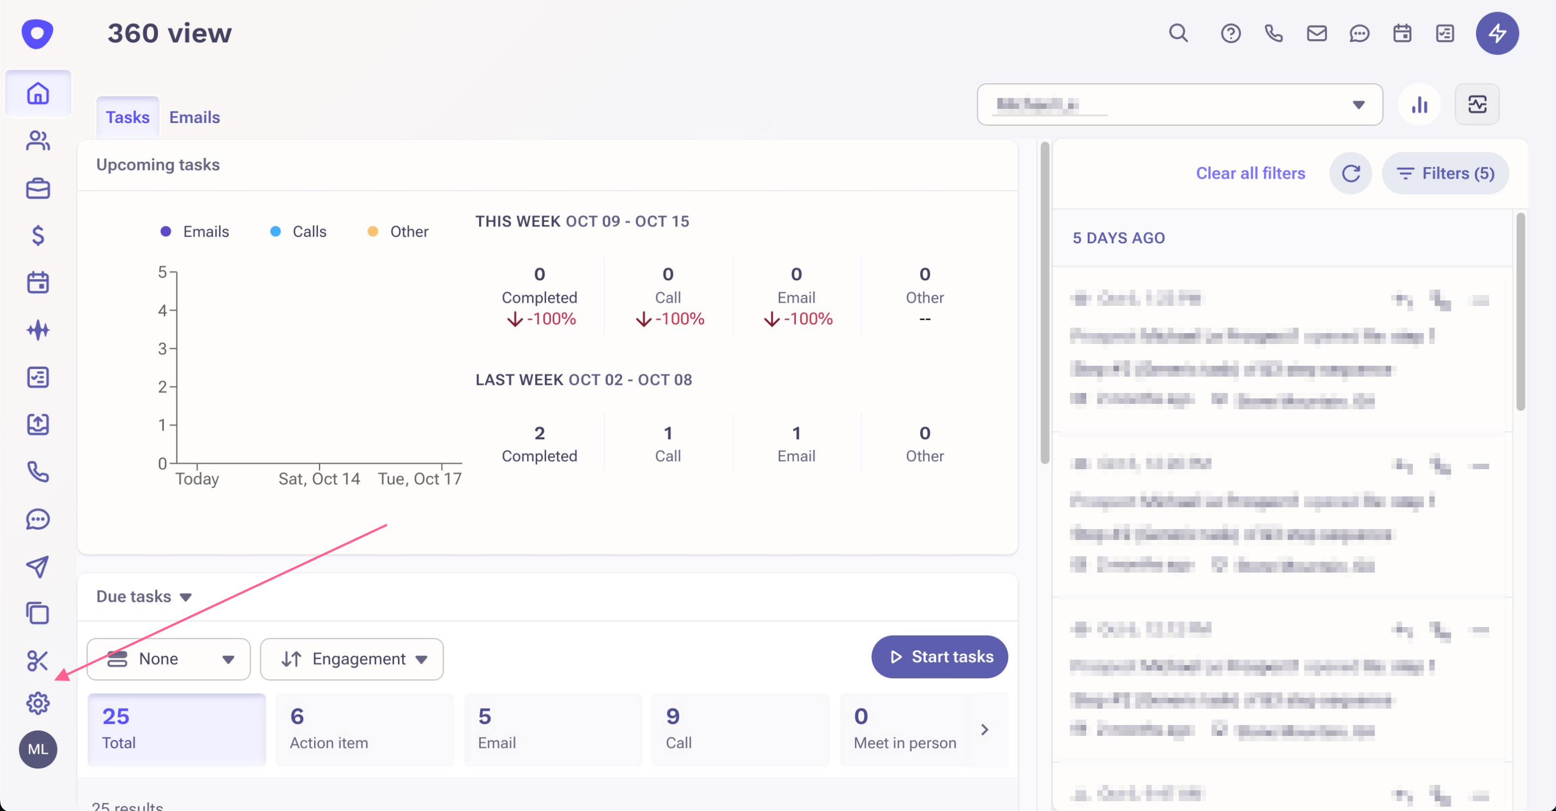
Task: Open the dollar sign Deals icon
Action: pyautogui.click(x=38, y=235)
